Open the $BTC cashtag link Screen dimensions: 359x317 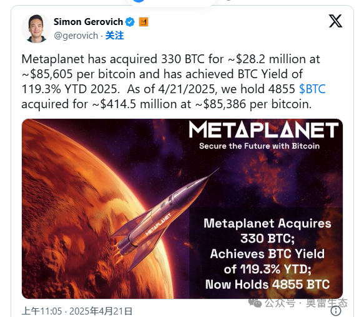[312, 89]
